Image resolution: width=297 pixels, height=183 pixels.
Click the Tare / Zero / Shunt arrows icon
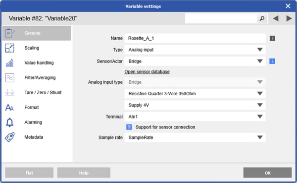point(9,92)
